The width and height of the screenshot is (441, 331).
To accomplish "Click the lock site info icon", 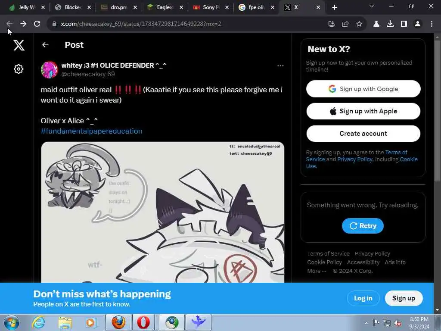I will (54, 24).
